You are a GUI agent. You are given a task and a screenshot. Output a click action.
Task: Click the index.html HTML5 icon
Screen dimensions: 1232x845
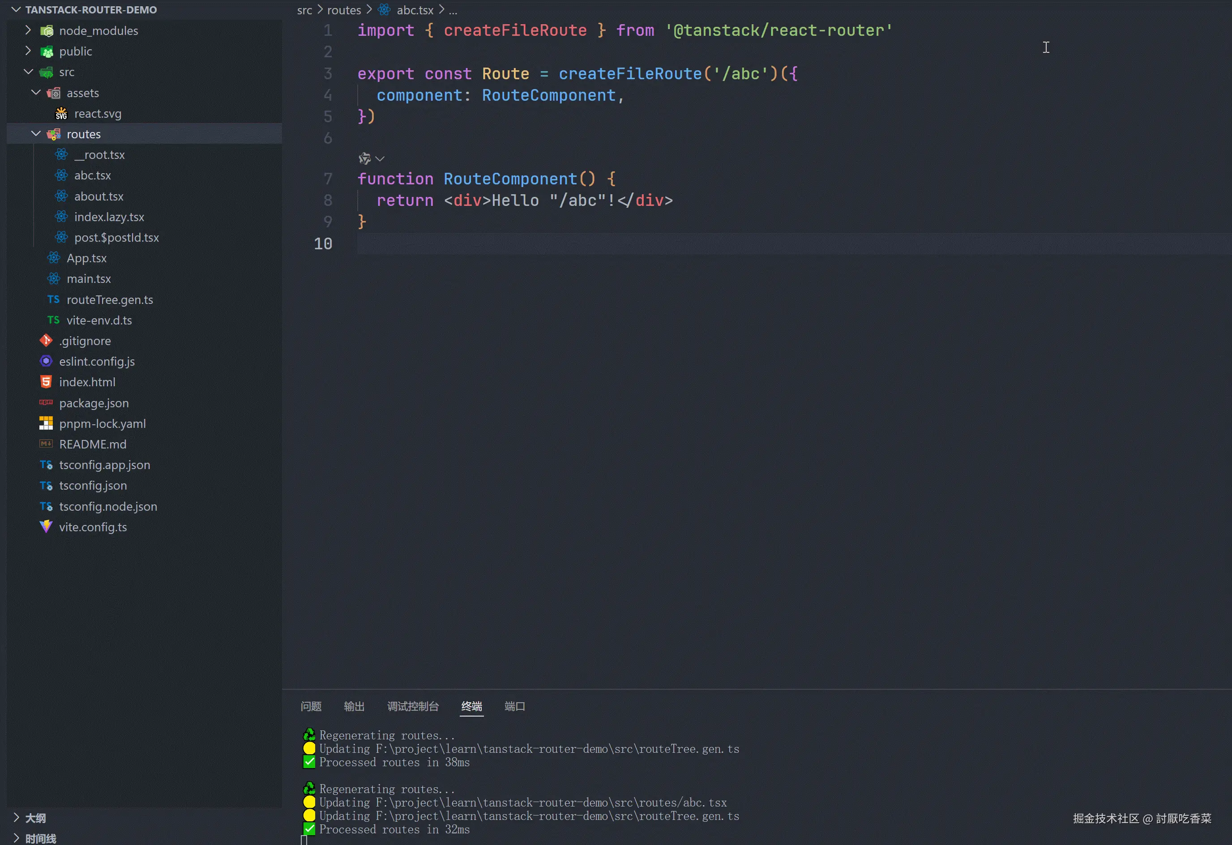[x=46, y=382]
